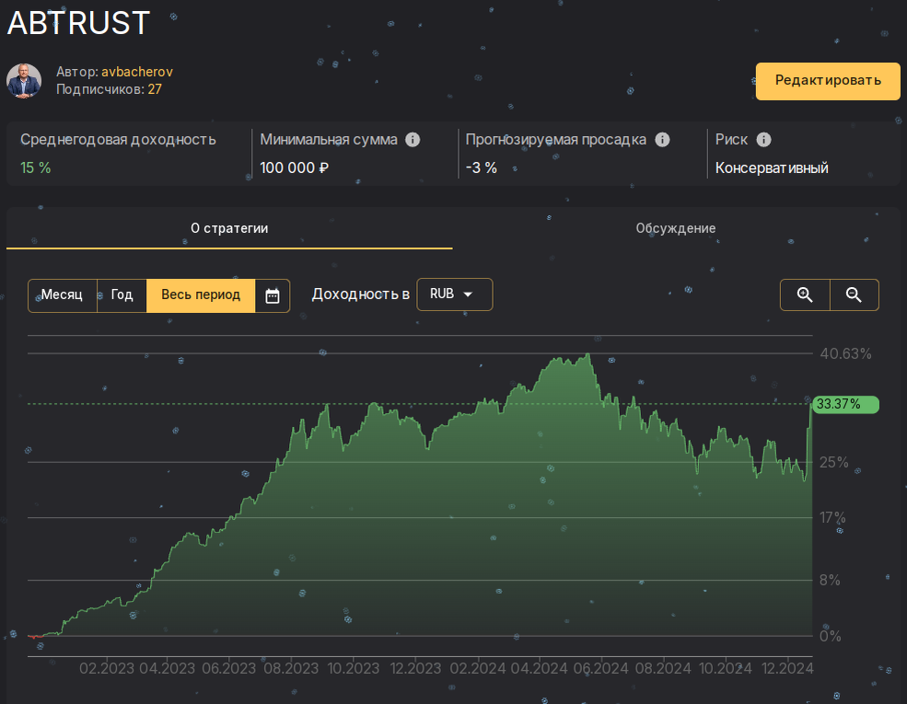The image size is (907, 704).
Task: Open the info tooltip for Минимальная сумма
Action: [x=413, y=139]
